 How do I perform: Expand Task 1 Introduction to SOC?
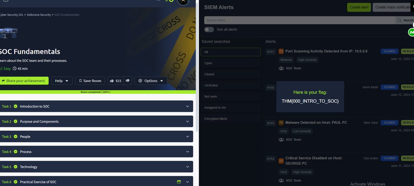tap(96, 106)
